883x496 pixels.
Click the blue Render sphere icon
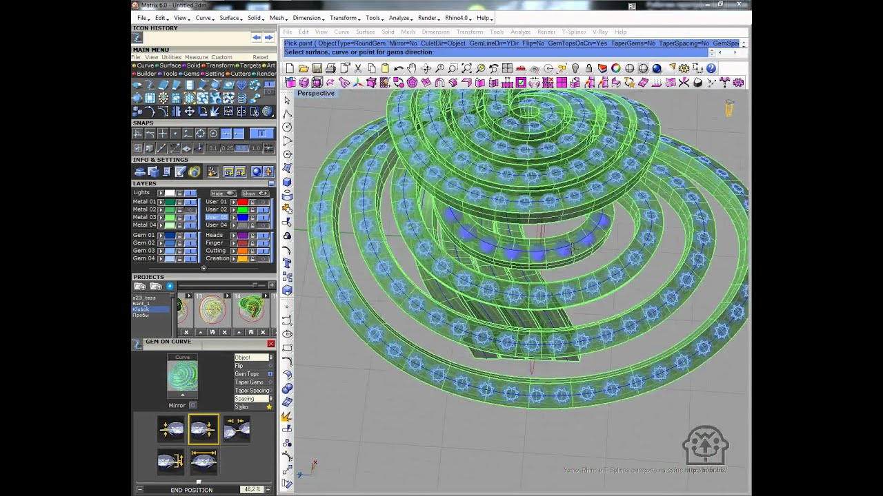(x=657, y=68)
